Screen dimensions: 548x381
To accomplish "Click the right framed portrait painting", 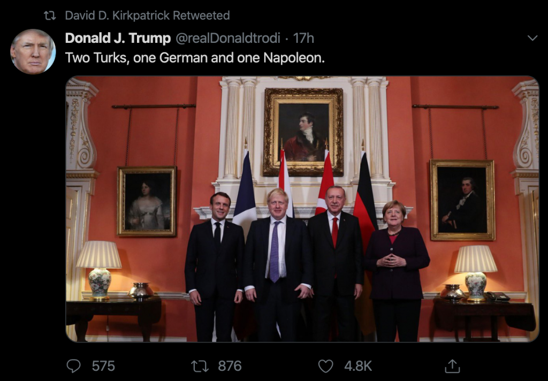I will (462, 200).
